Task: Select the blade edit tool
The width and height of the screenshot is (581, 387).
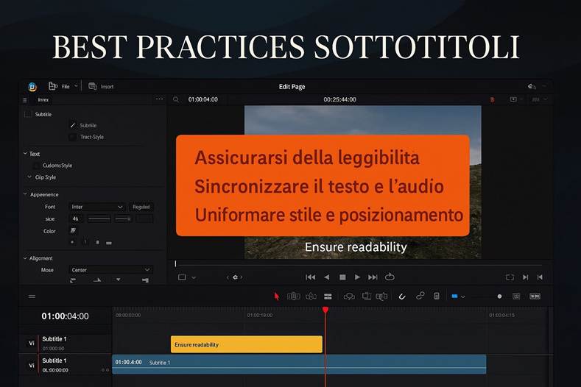Action: pos(328,297)
